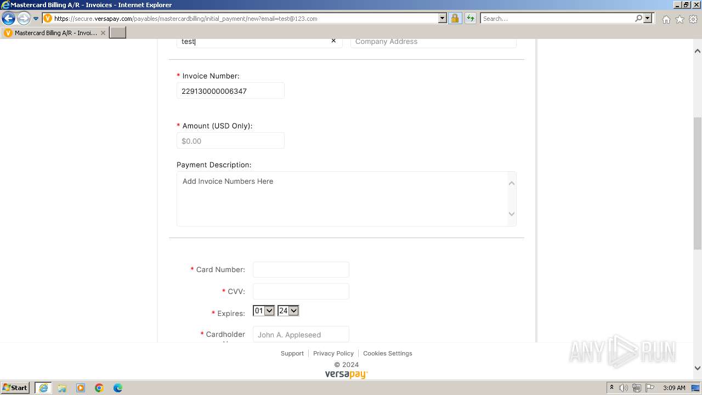Launch Edge from the taskbar
Viewport: 702px width, 395px height.
coord(118,388)
